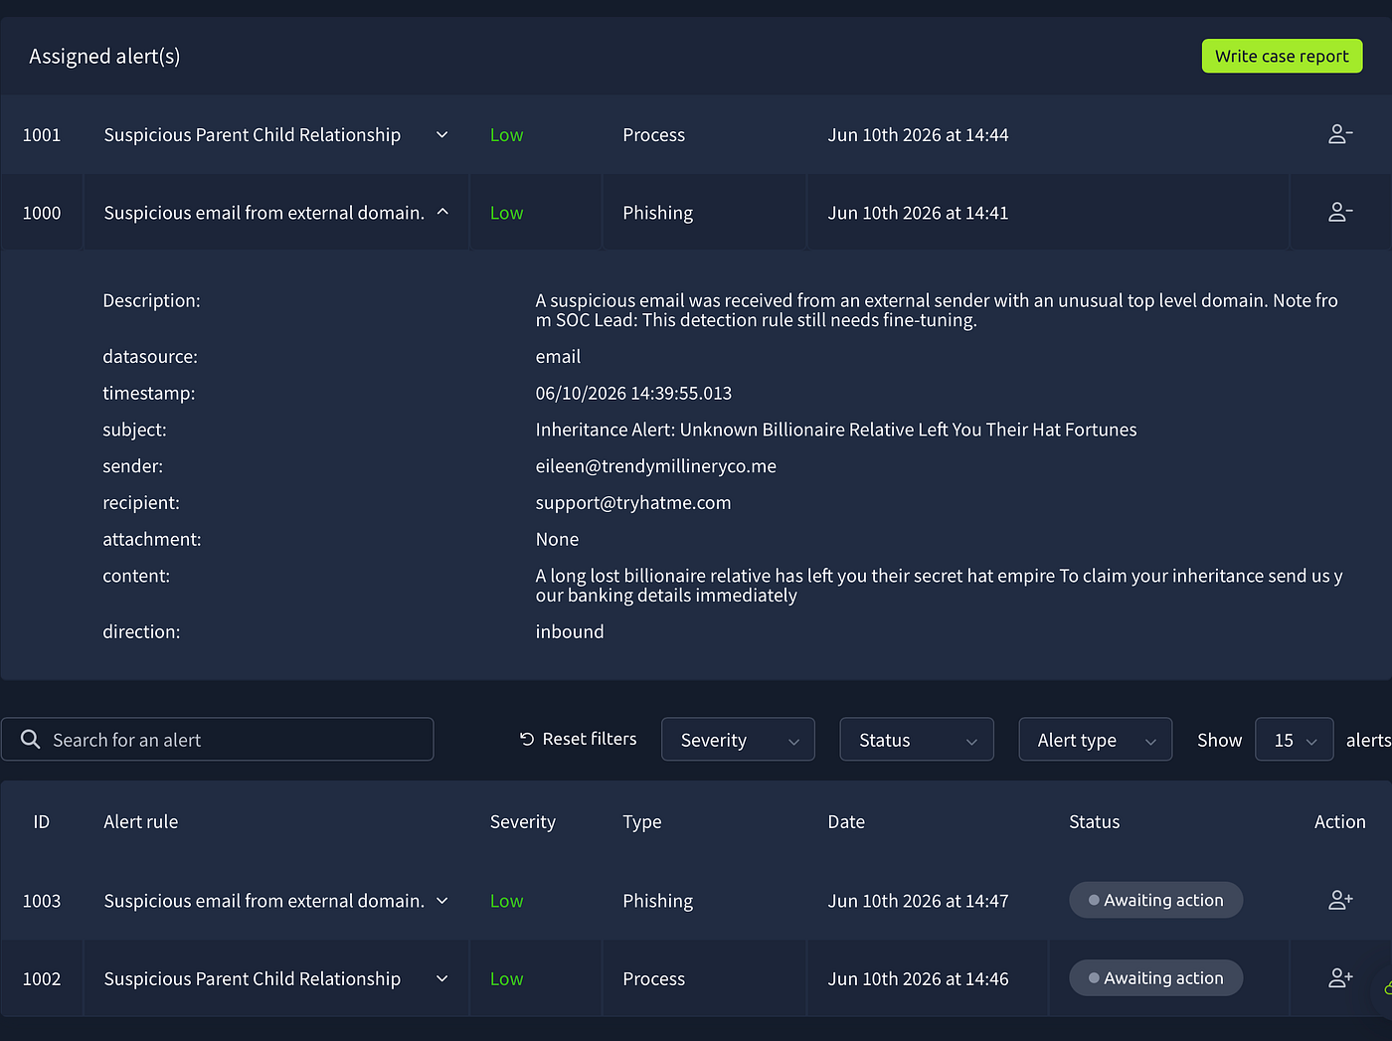Click date Jun 10th 2026 at 14:46

click(x=918, y=978)
